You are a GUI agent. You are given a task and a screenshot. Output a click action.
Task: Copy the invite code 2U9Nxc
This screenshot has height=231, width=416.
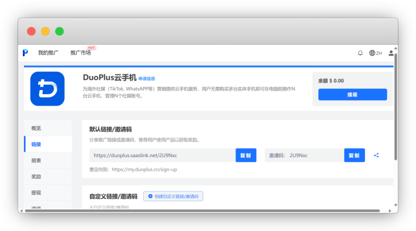tap(355, 156)
